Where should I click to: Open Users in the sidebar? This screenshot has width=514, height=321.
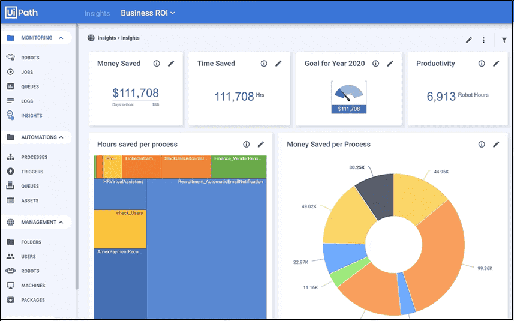click(x=29, y=256)
